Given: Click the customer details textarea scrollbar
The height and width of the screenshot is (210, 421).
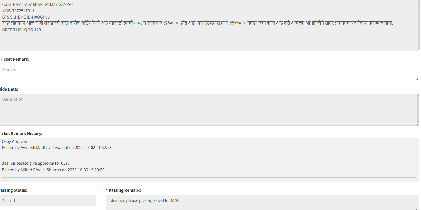Looking at the screenshot, I should tap(418, 24).
